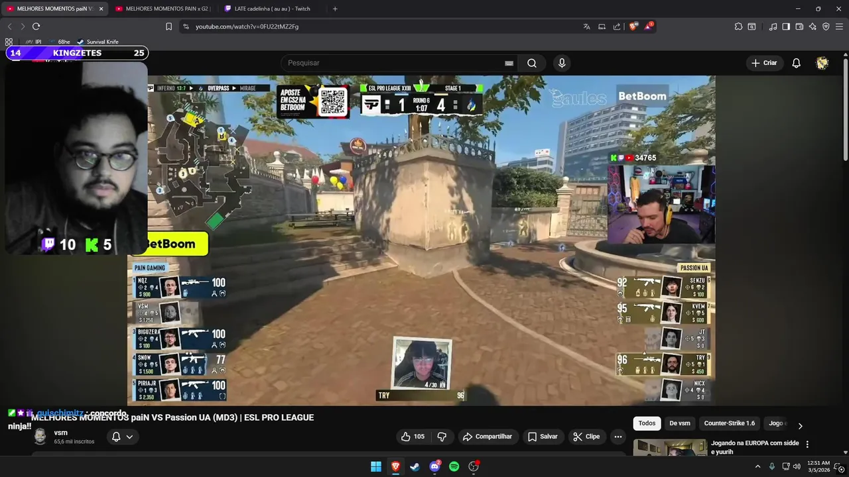Screen dimensions: 849x477
Task: Toggle the browser sidebar panel
Action: [x=786, y=26]
